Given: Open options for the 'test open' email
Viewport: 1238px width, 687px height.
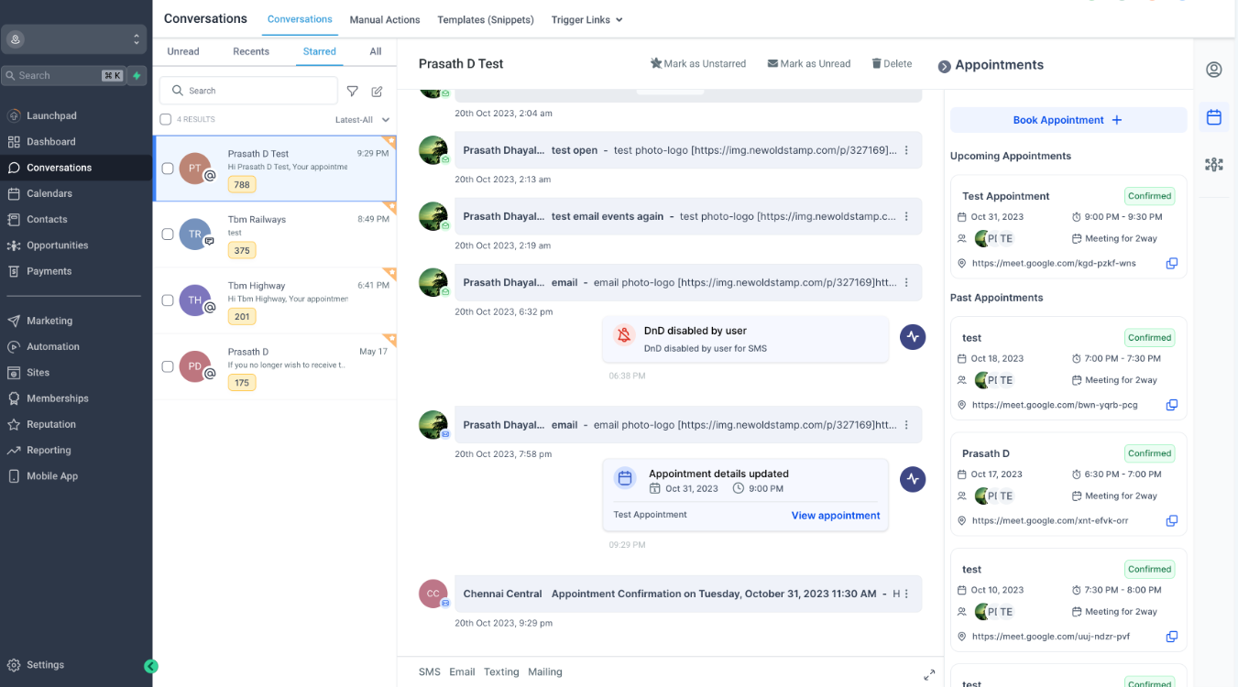Looking at the screenshot, I should (x=906, y=150).
